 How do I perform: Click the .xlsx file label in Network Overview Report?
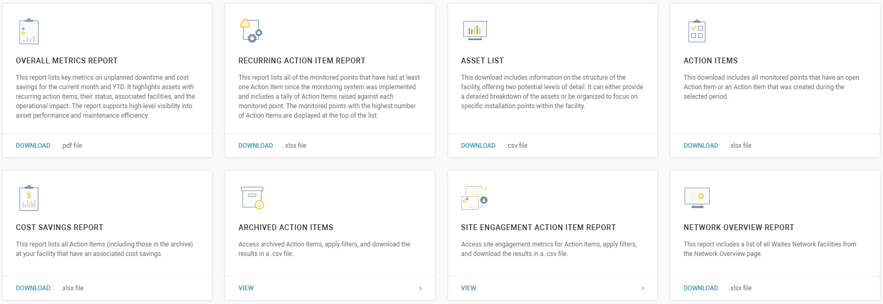740,288
